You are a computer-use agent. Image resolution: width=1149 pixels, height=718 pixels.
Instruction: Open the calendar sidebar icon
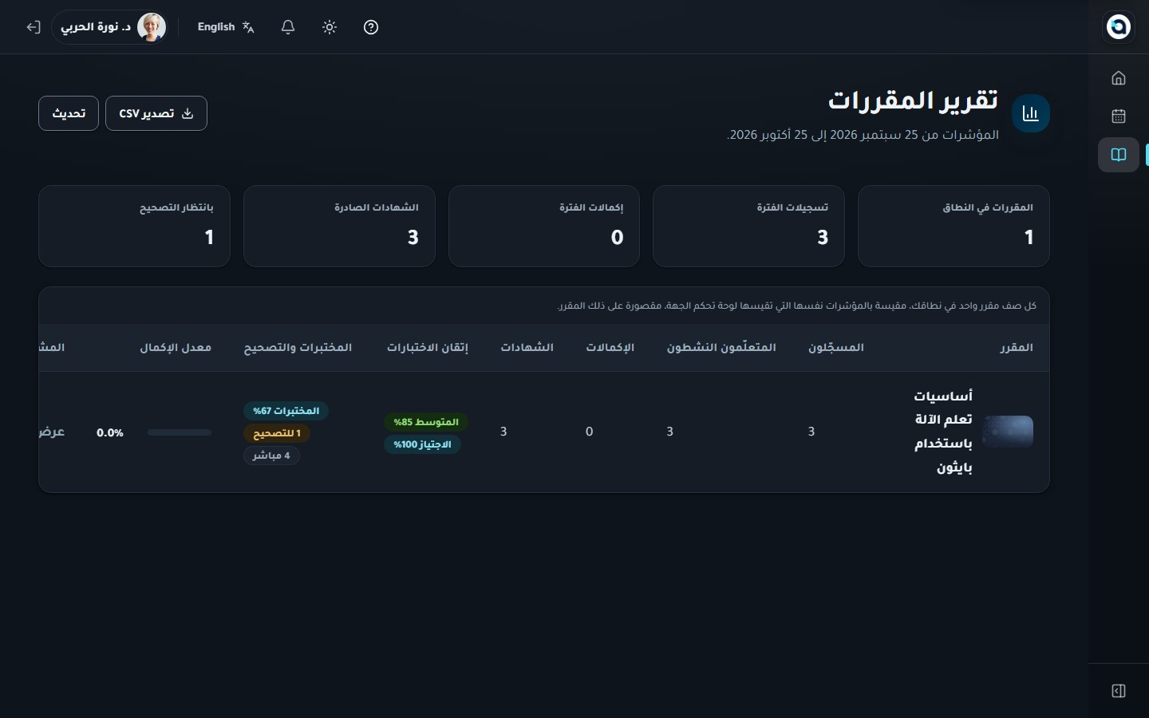pos(1119,116)
